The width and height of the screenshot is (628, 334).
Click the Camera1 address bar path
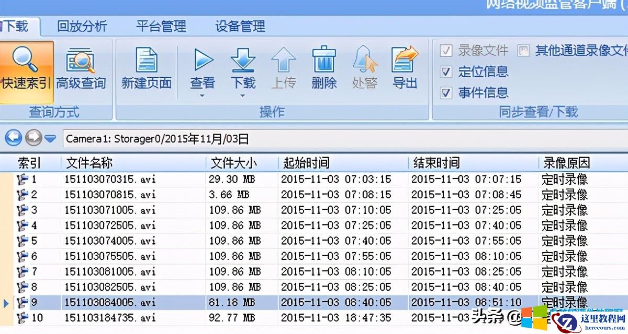pos(157,138)
